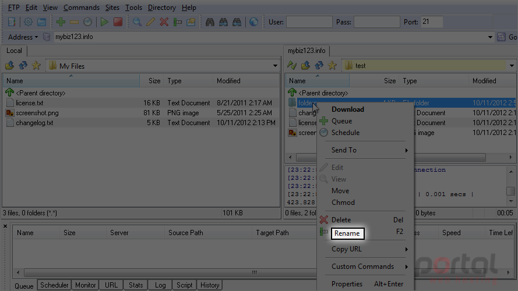Viewport: 518px width, 291px height.
Task: Select the Local pane tab
Action: tap(14, 51)
